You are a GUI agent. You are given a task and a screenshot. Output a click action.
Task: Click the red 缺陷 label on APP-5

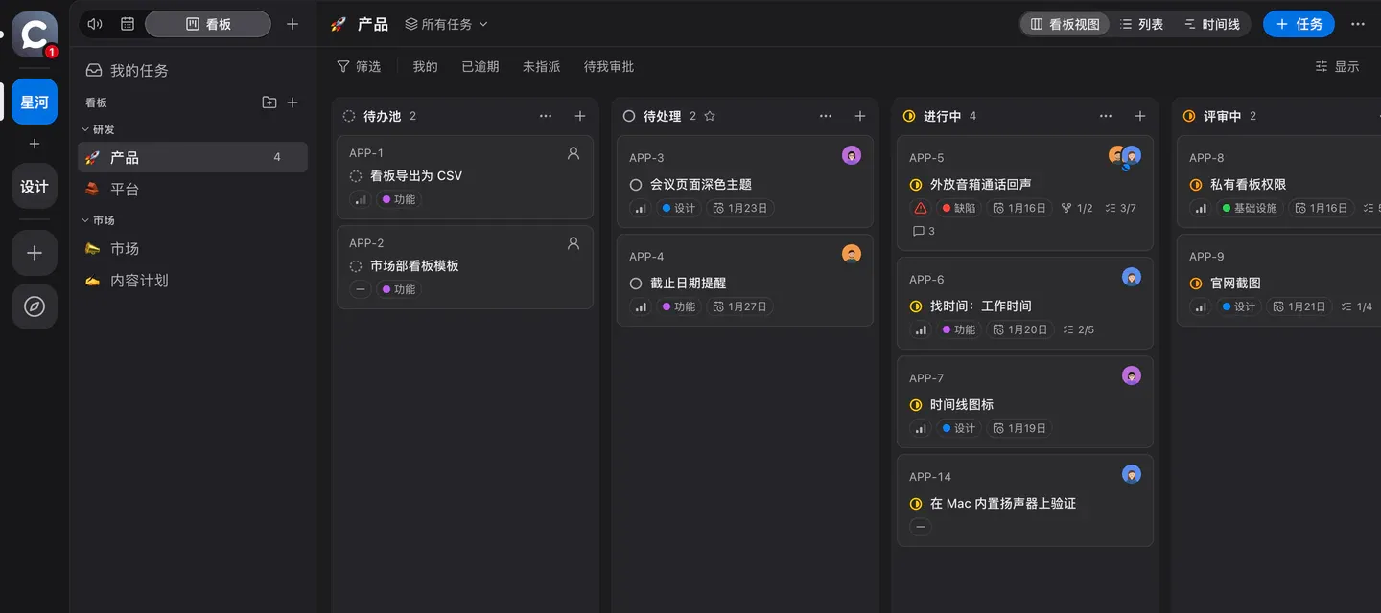point(959,208)
